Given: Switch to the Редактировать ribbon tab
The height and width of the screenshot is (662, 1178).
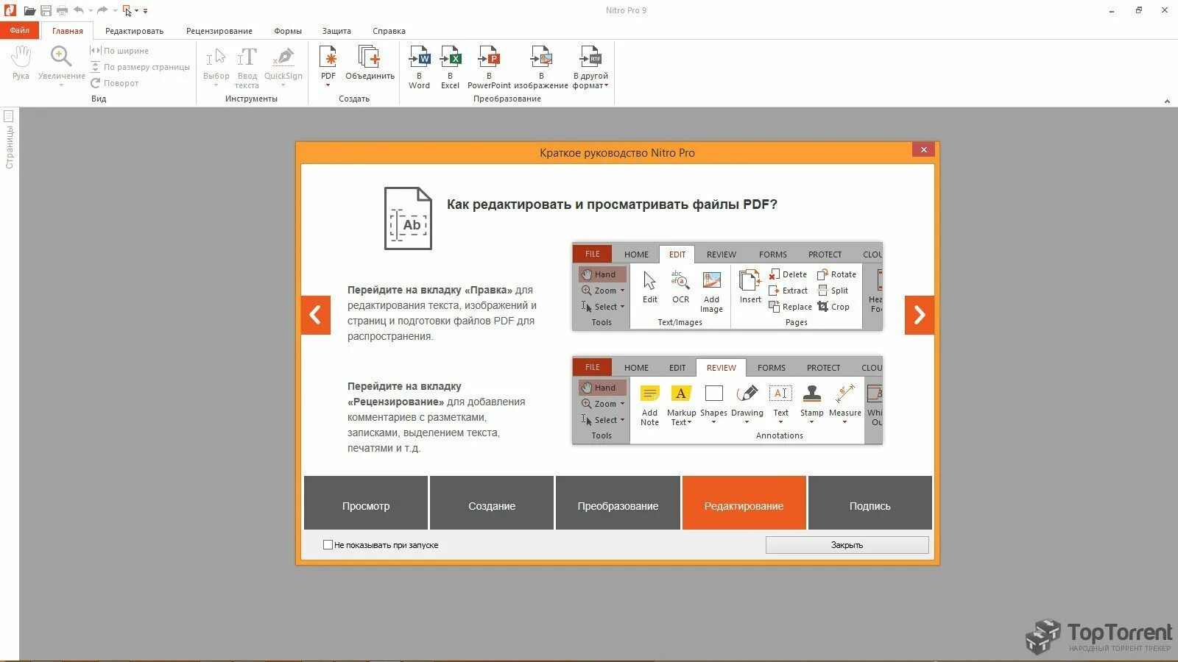Looking at the screenshot, I should [134, 31].
